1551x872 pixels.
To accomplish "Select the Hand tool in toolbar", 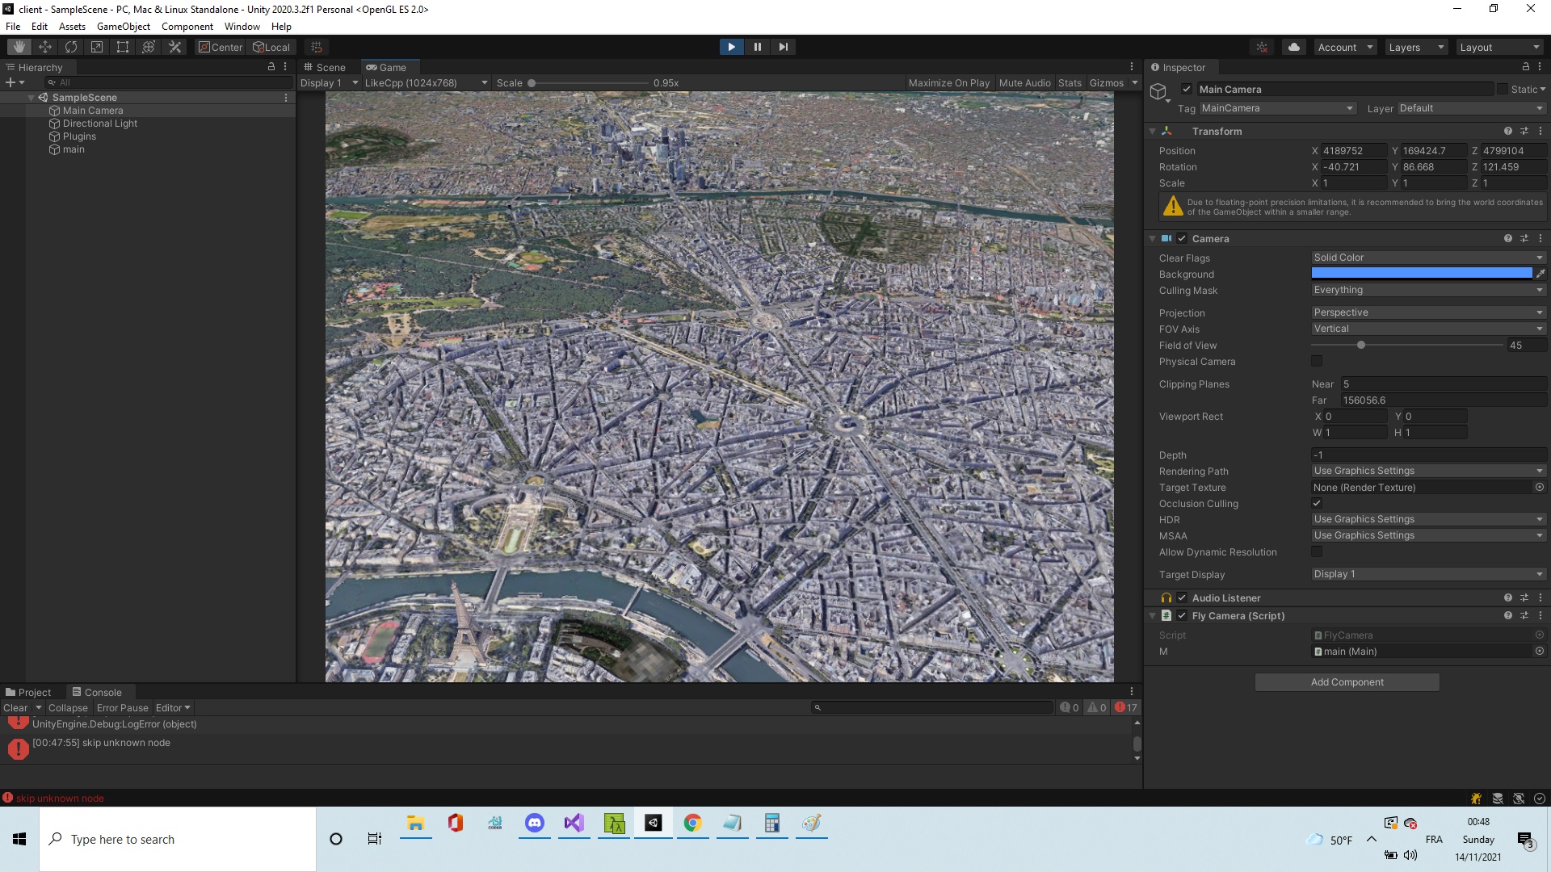I will [19, 47].
